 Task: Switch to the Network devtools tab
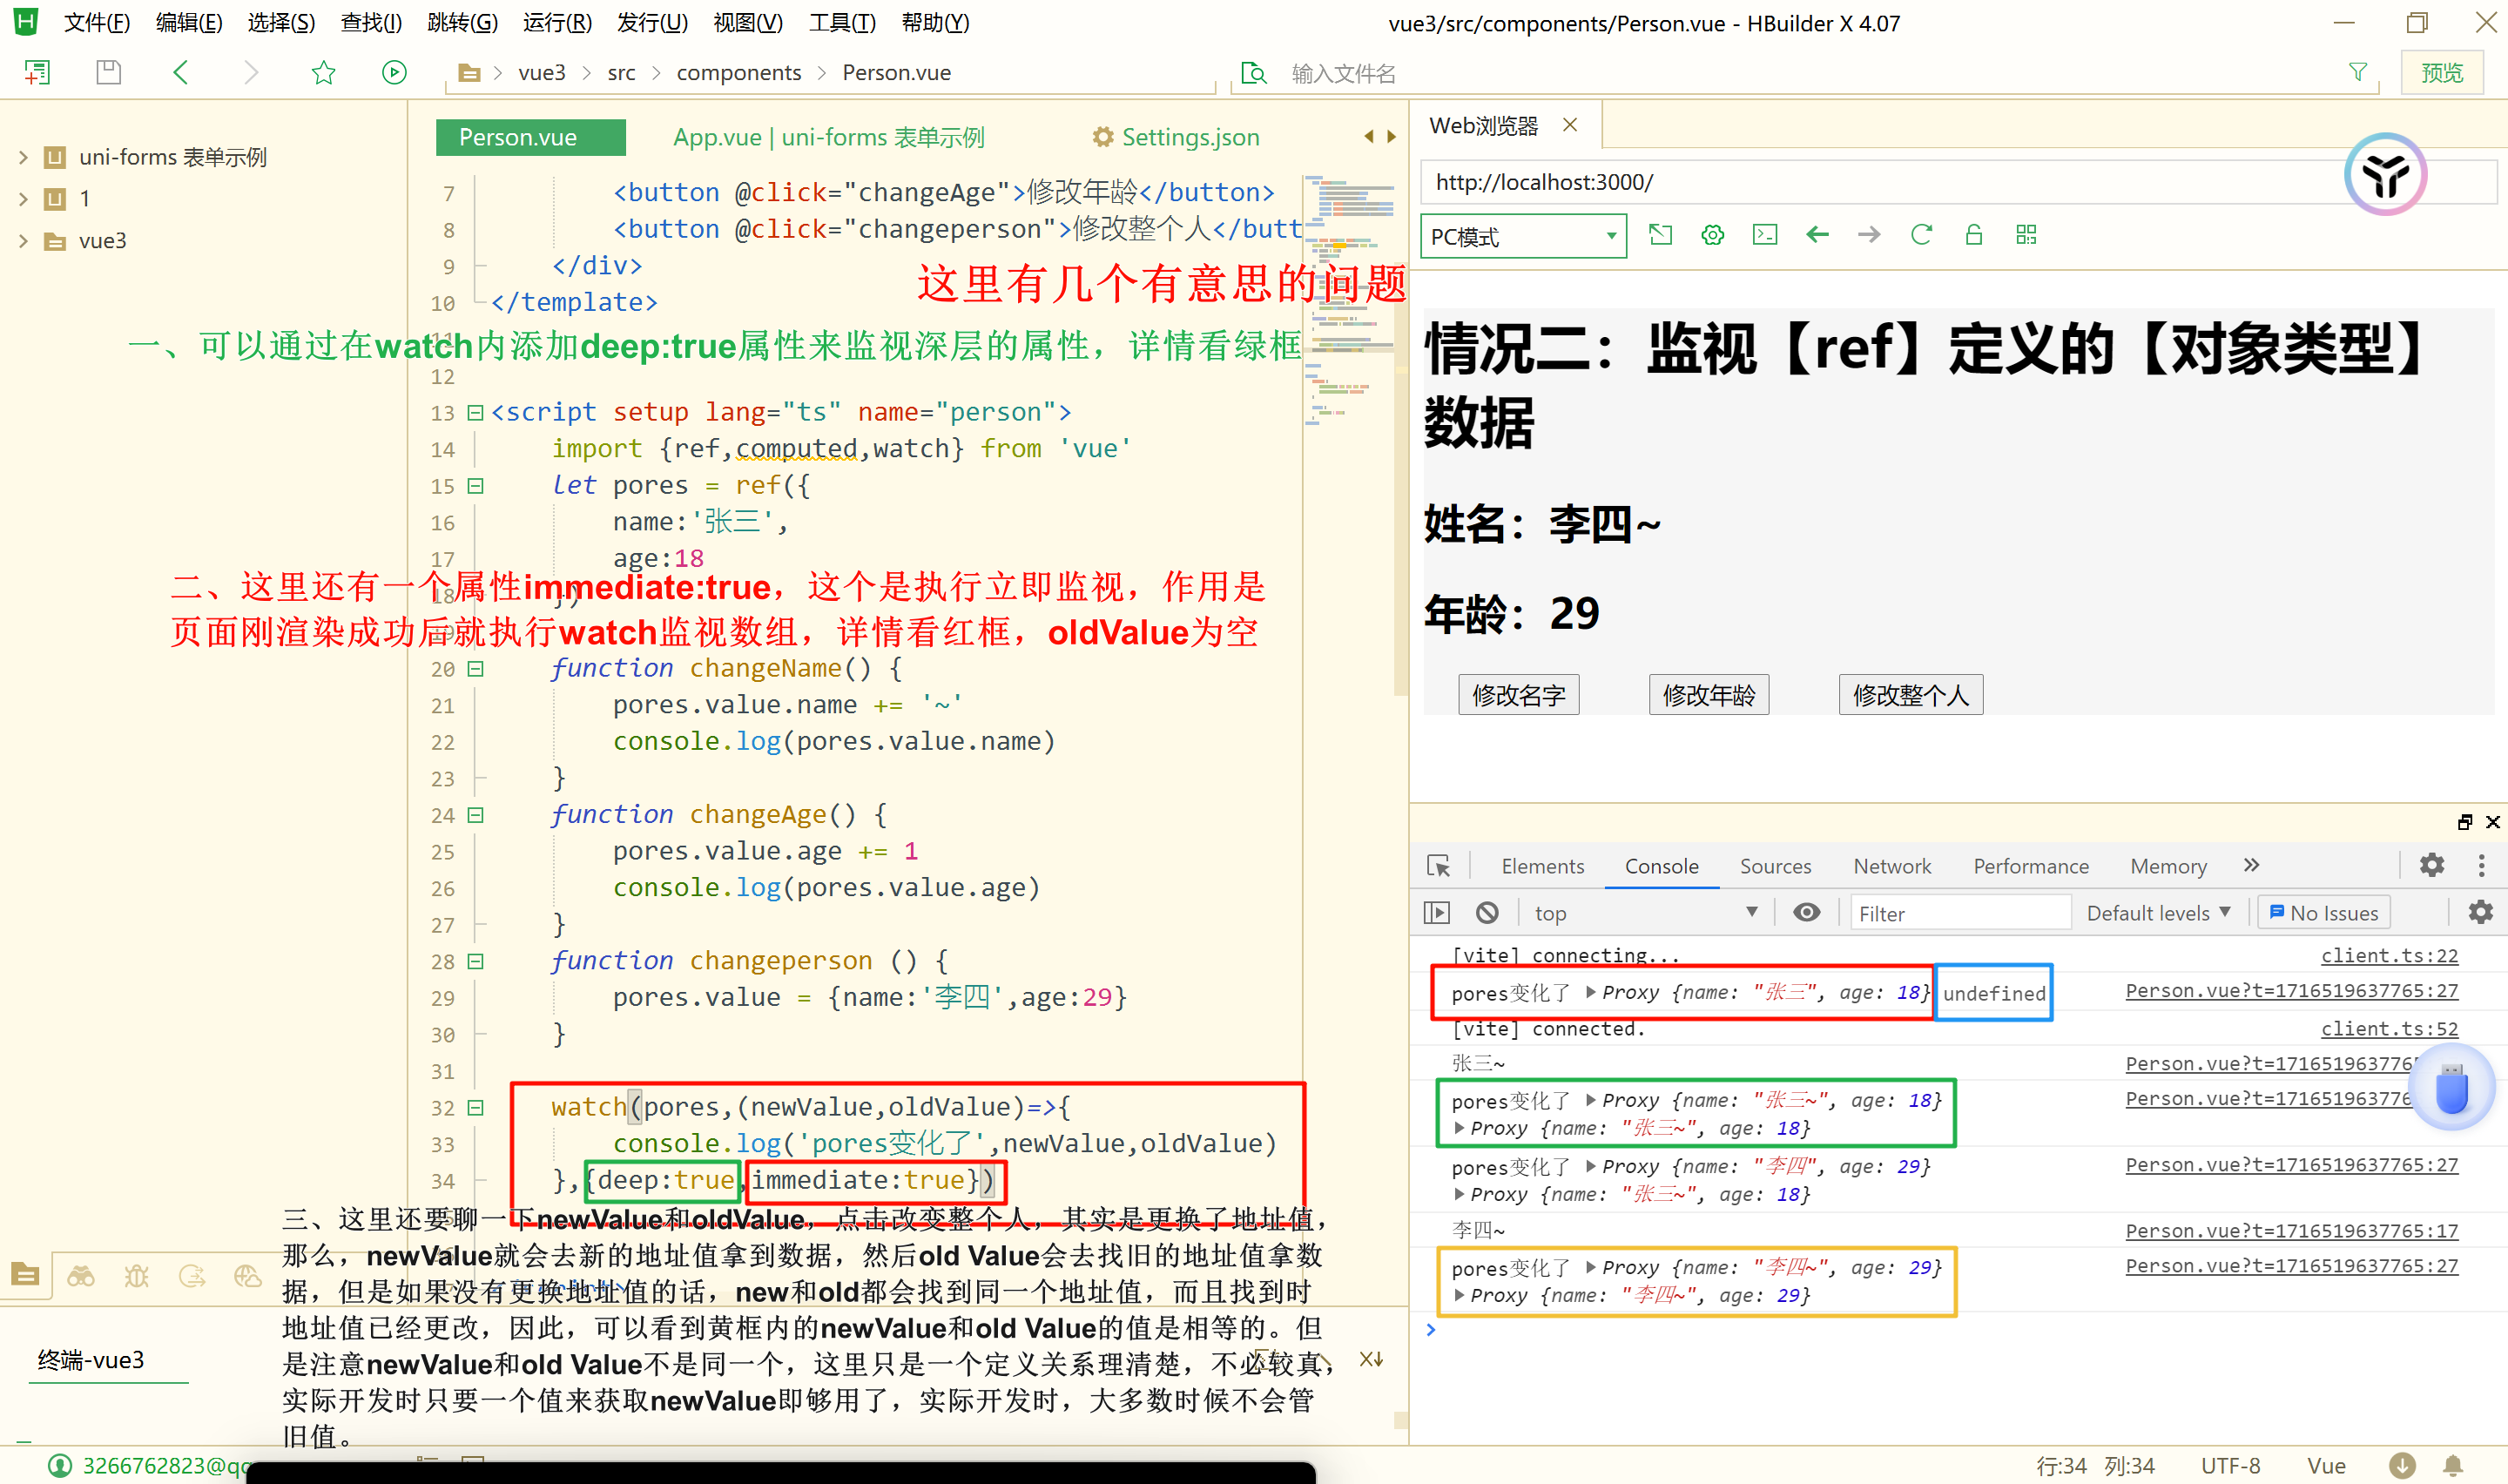[1891, 866]
